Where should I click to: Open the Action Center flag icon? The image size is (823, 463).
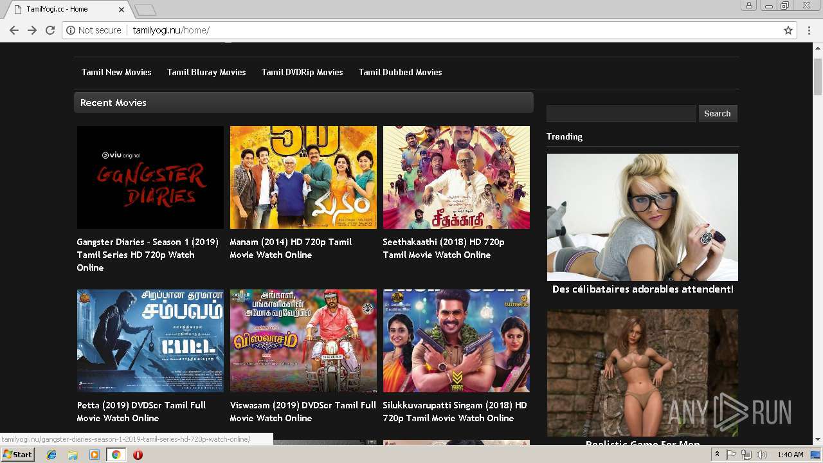point(732,455)
